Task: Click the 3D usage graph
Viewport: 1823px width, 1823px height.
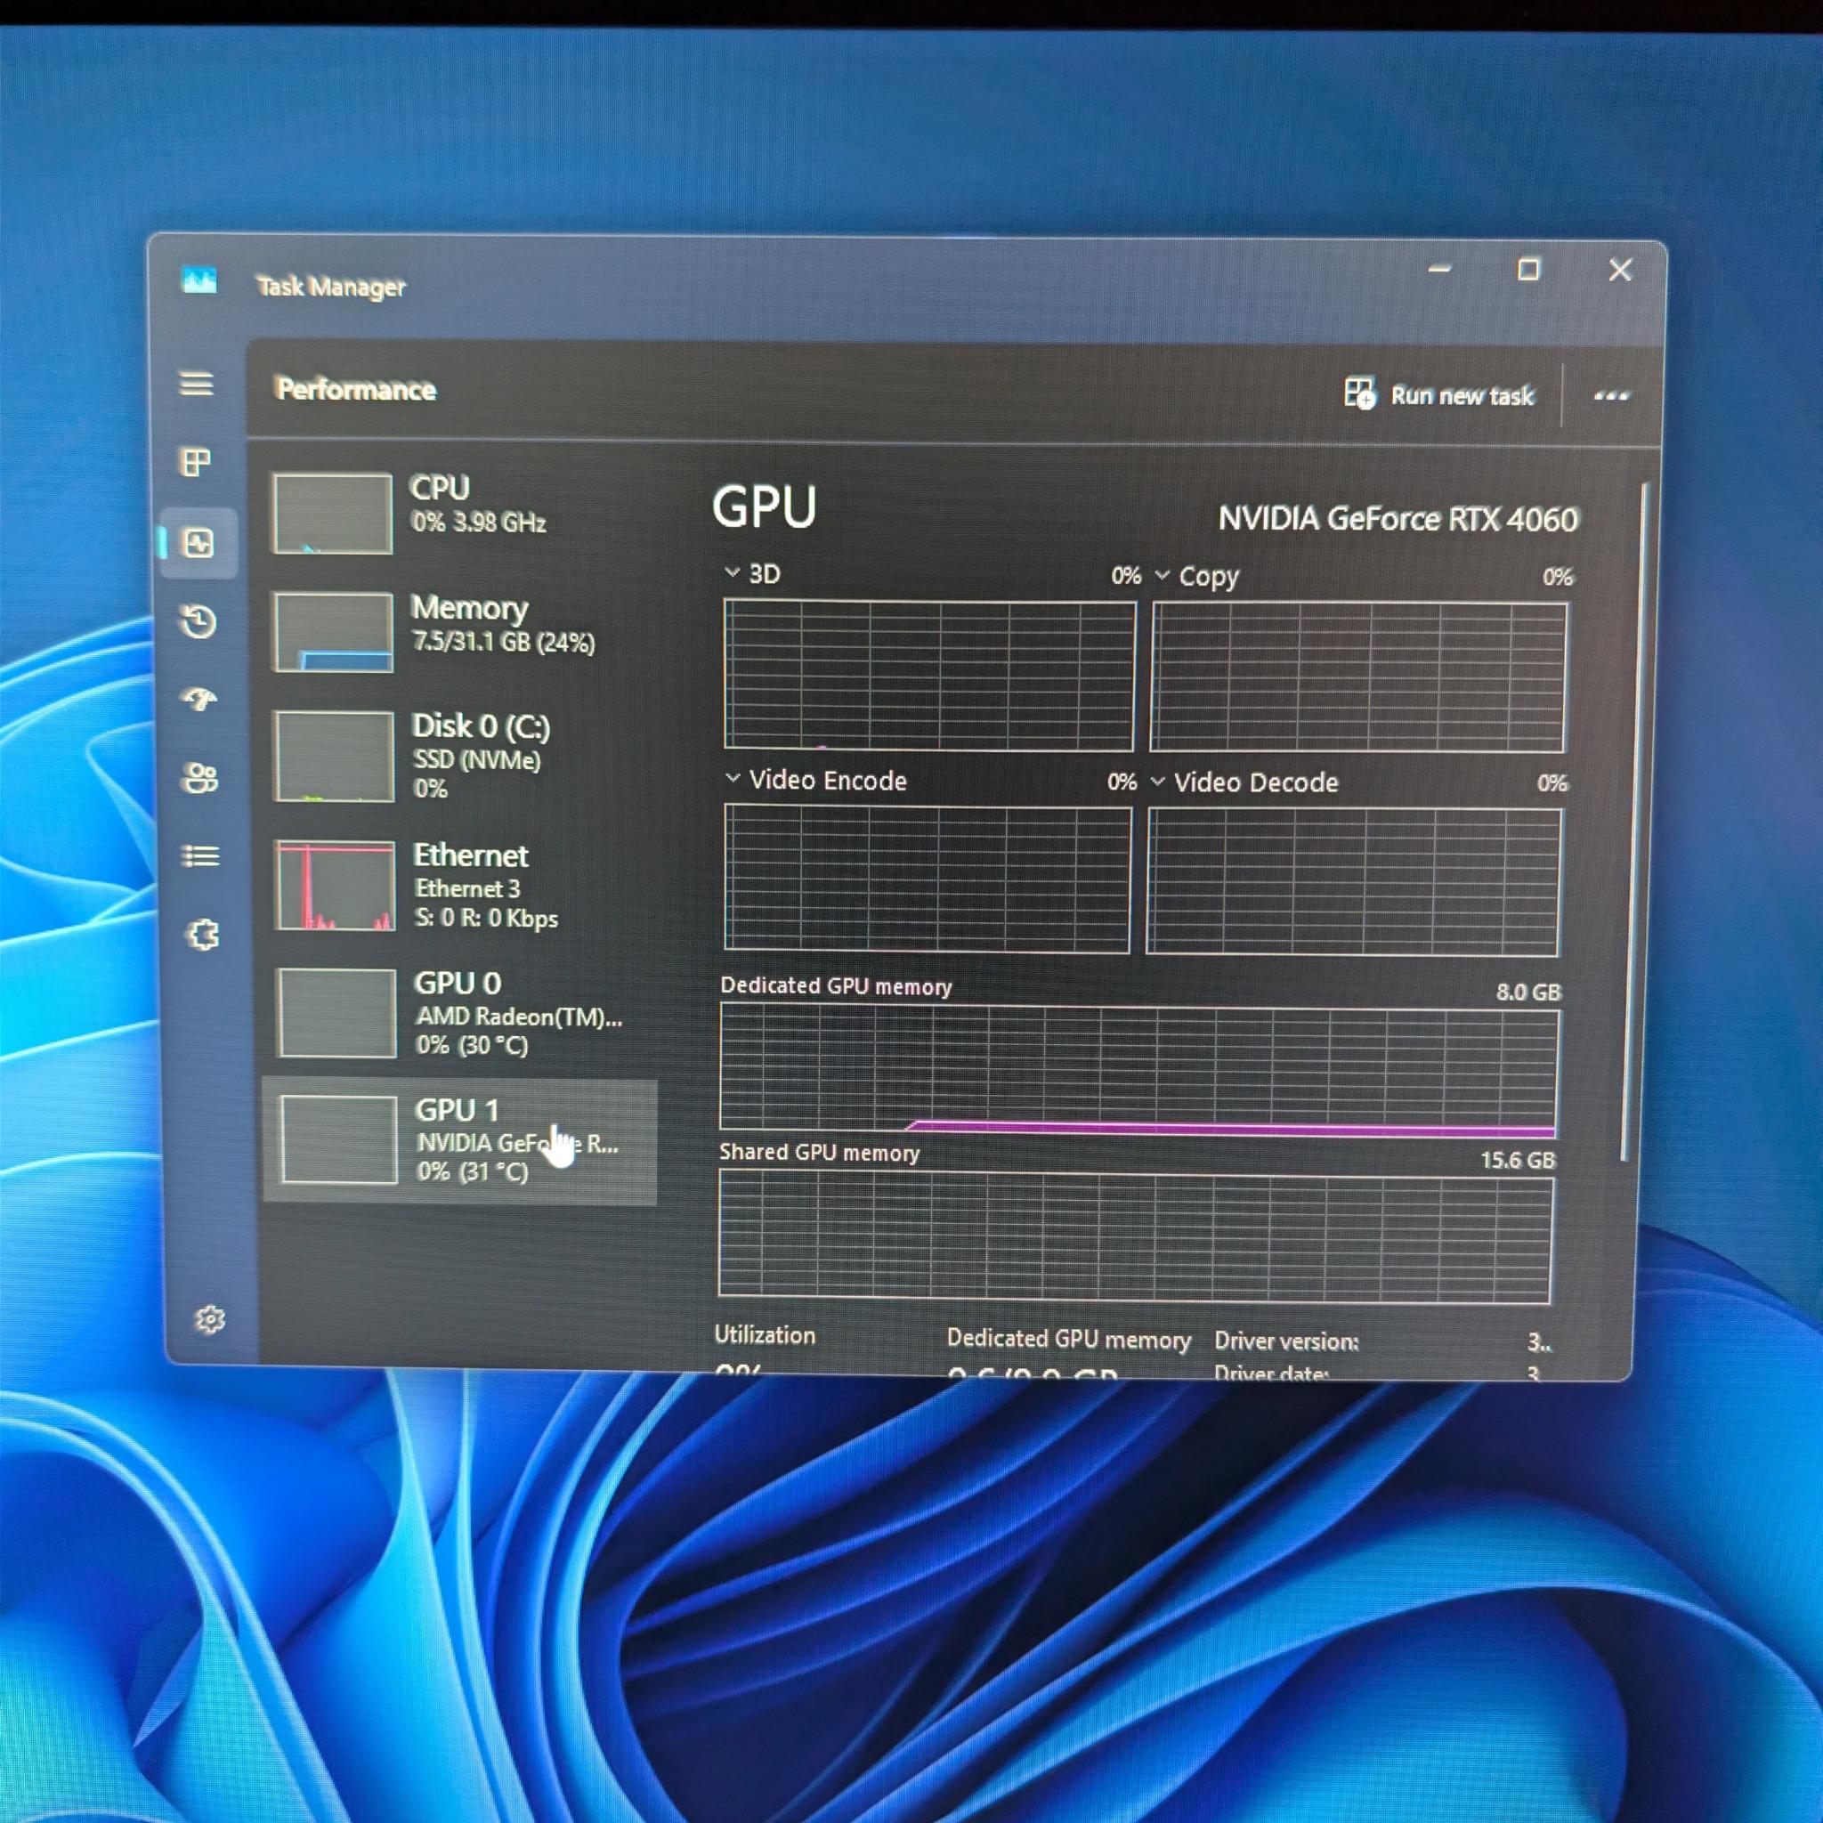Action: 928,676
